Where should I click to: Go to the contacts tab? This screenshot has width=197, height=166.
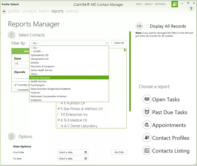[29, 11]
